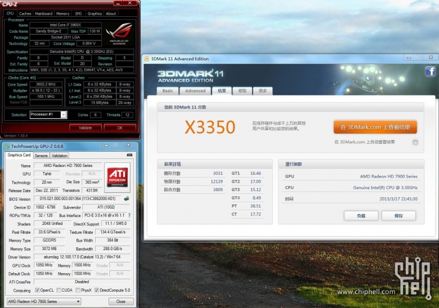Click the Facebook icon in 3DMark 11
Image resolution: width=439 pixels, height=308 pixels.
click(430, 71)
